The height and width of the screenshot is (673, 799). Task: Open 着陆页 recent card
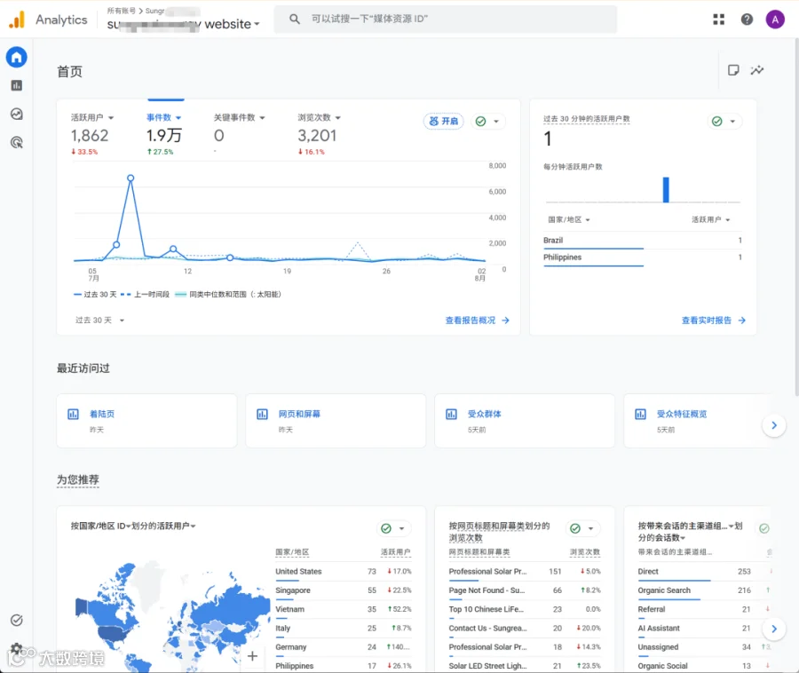146,421
